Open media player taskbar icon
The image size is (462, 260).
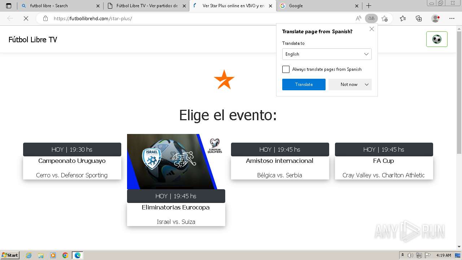point(53,255)
